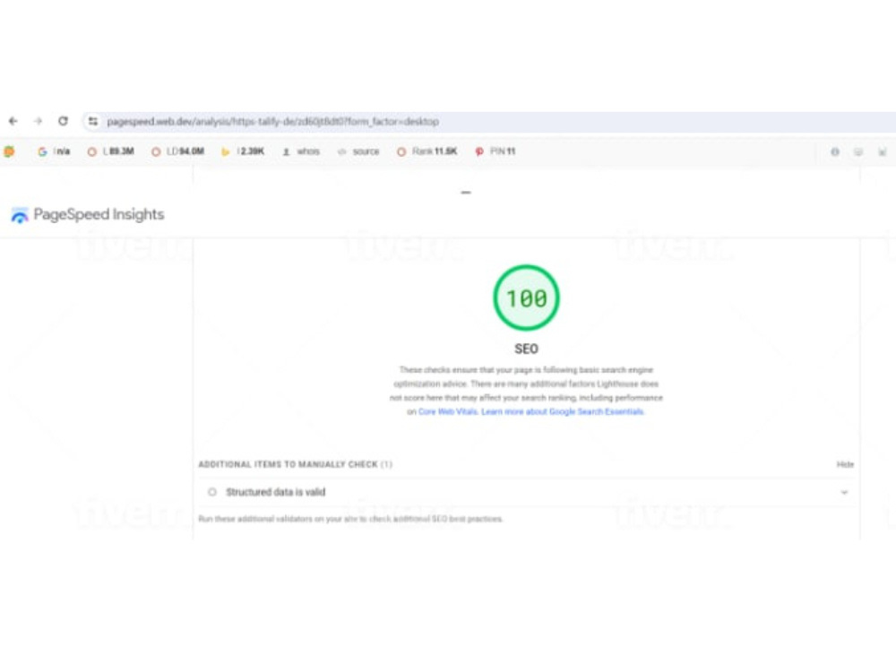Image resolution: width=896 pixels, height=672 pixels.
Task: Open the Pinterest PIN 11 metric
Action: coord(495,151)
